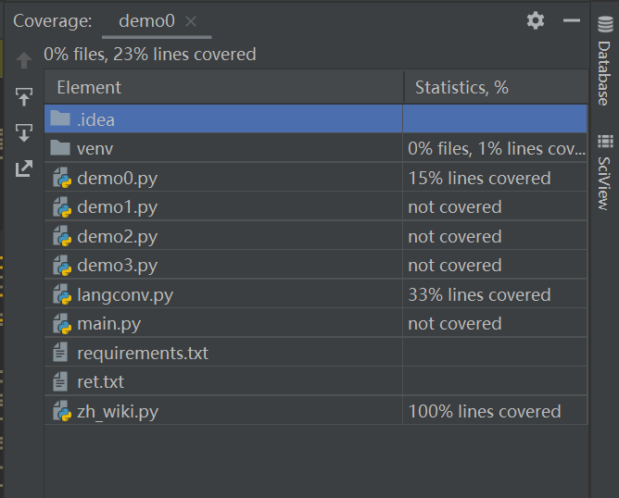Click the Generate Coverage Report export icon
Screen dimensions: 619x498
pos(24,168)
